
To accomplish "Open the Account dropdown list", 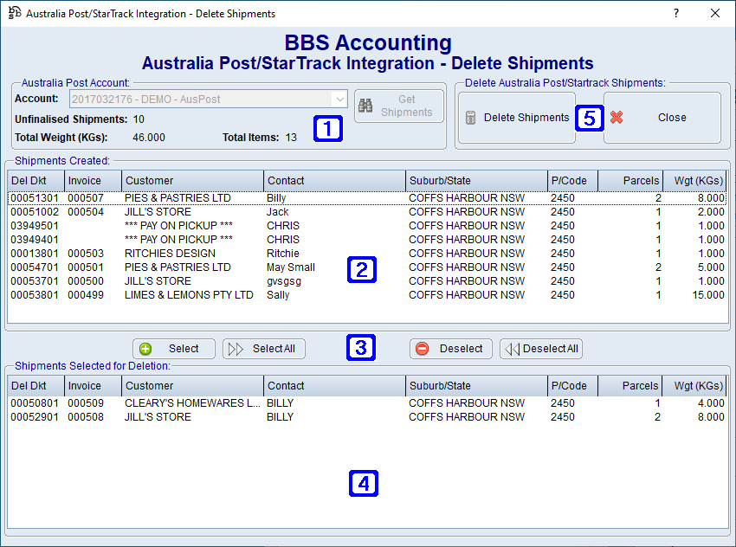I will [339, 100].
